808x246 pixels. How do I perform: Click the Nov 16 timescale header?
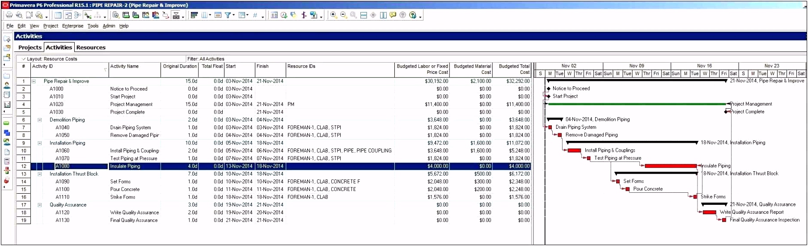(x=704, y=66)
